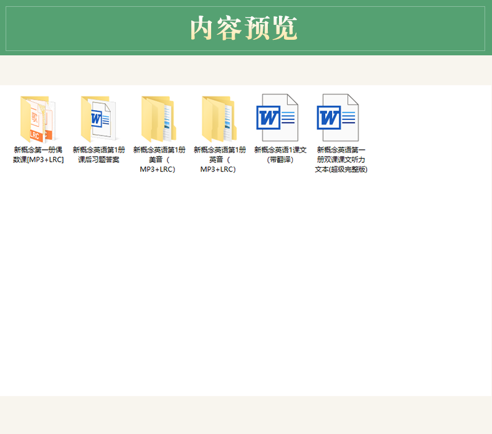
Task: Open the 新概念英语1课文(带翻译) Word document icon
Action: pos(277,118)
